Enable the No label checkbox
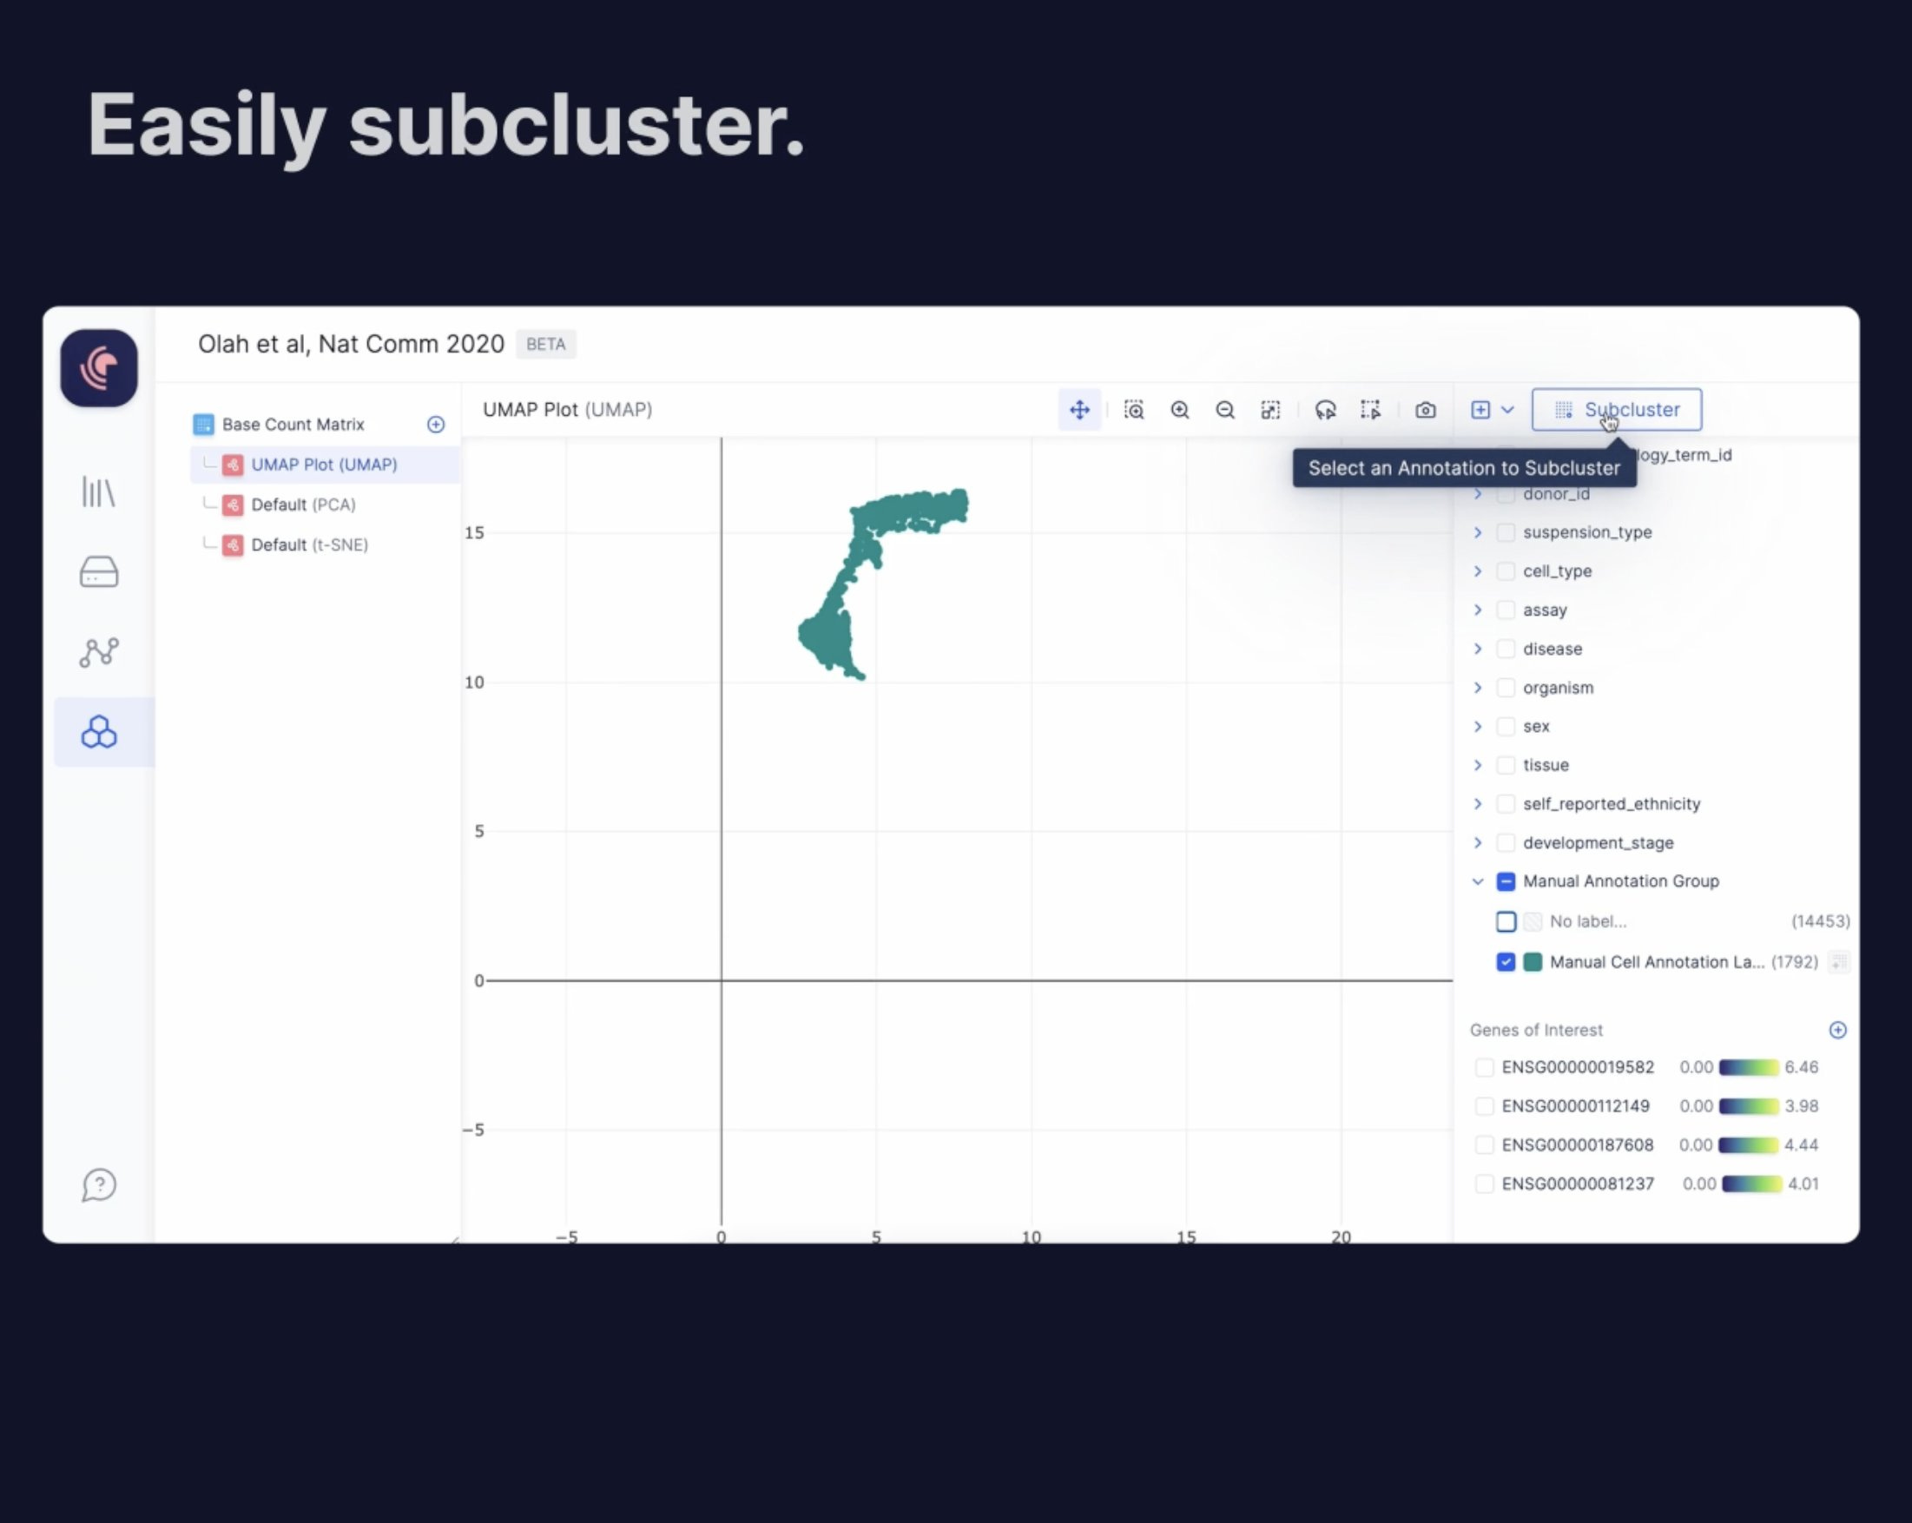This screenshot has height=1523, width=1912. [x=1505, y=921]
